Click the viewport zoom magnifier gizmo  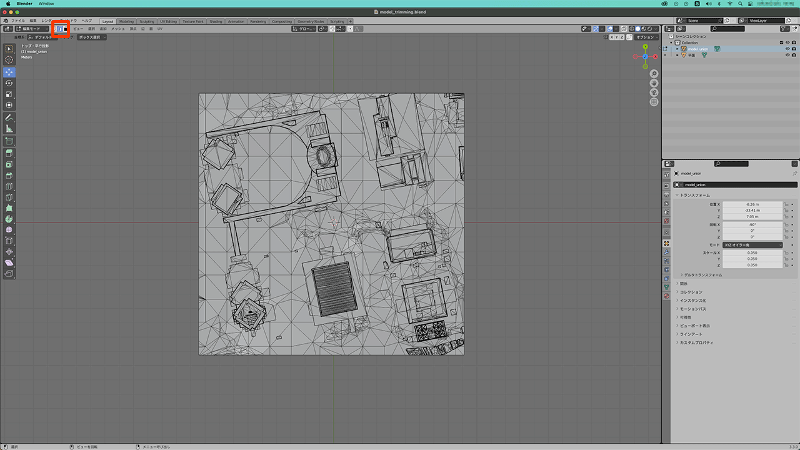coord(654,74)
